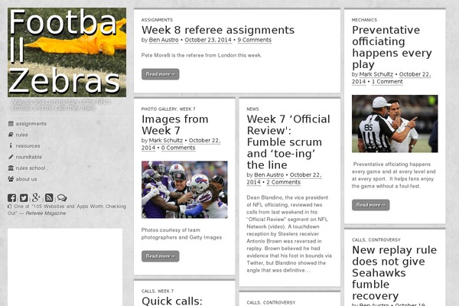Click the 0 Comments link

[x=178, y=148]
